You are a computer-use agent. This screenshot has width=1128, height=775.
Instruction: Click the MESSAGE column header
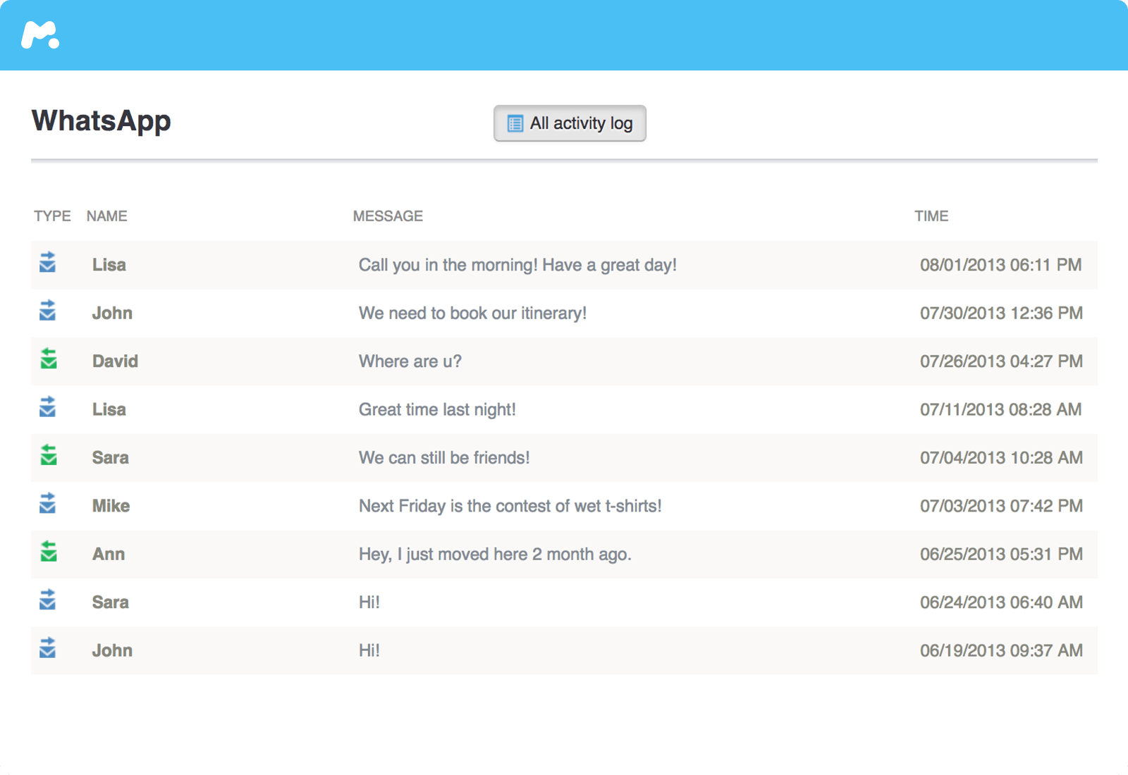388,216
